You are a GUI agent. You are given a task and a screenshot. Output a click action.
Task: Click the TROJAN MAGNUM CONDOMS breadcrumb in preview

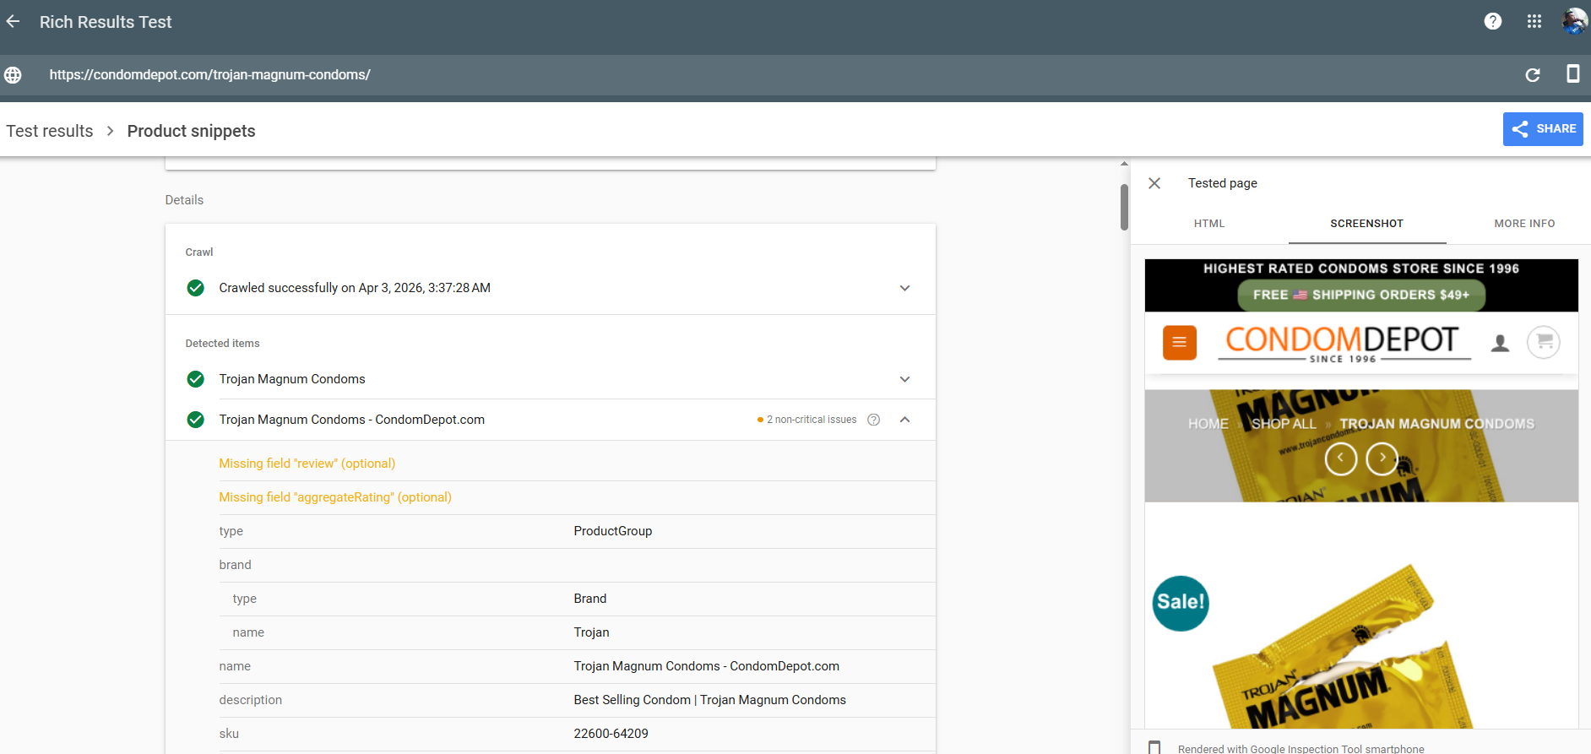[x=1436, y=424]
